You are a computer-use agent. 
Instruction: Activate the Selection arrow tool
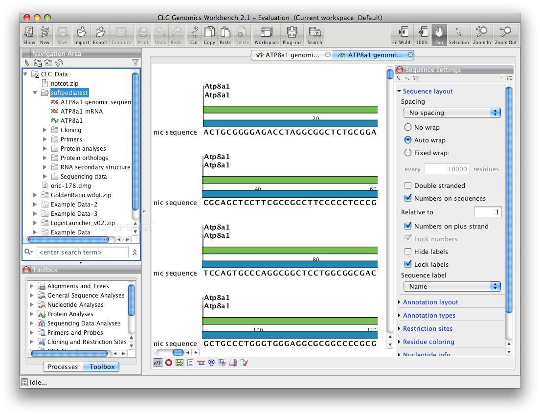click(459, 35)
